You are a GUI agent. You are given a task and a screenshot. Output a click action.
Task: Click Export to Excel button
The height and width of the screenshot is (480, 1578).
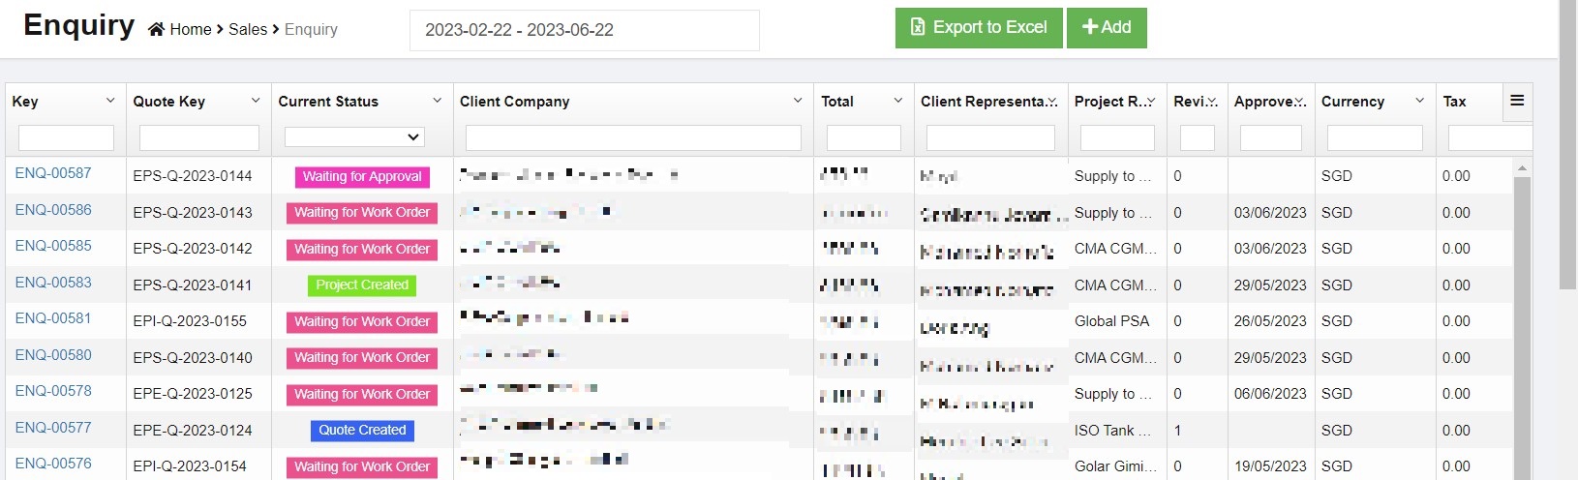click(979, 28)
